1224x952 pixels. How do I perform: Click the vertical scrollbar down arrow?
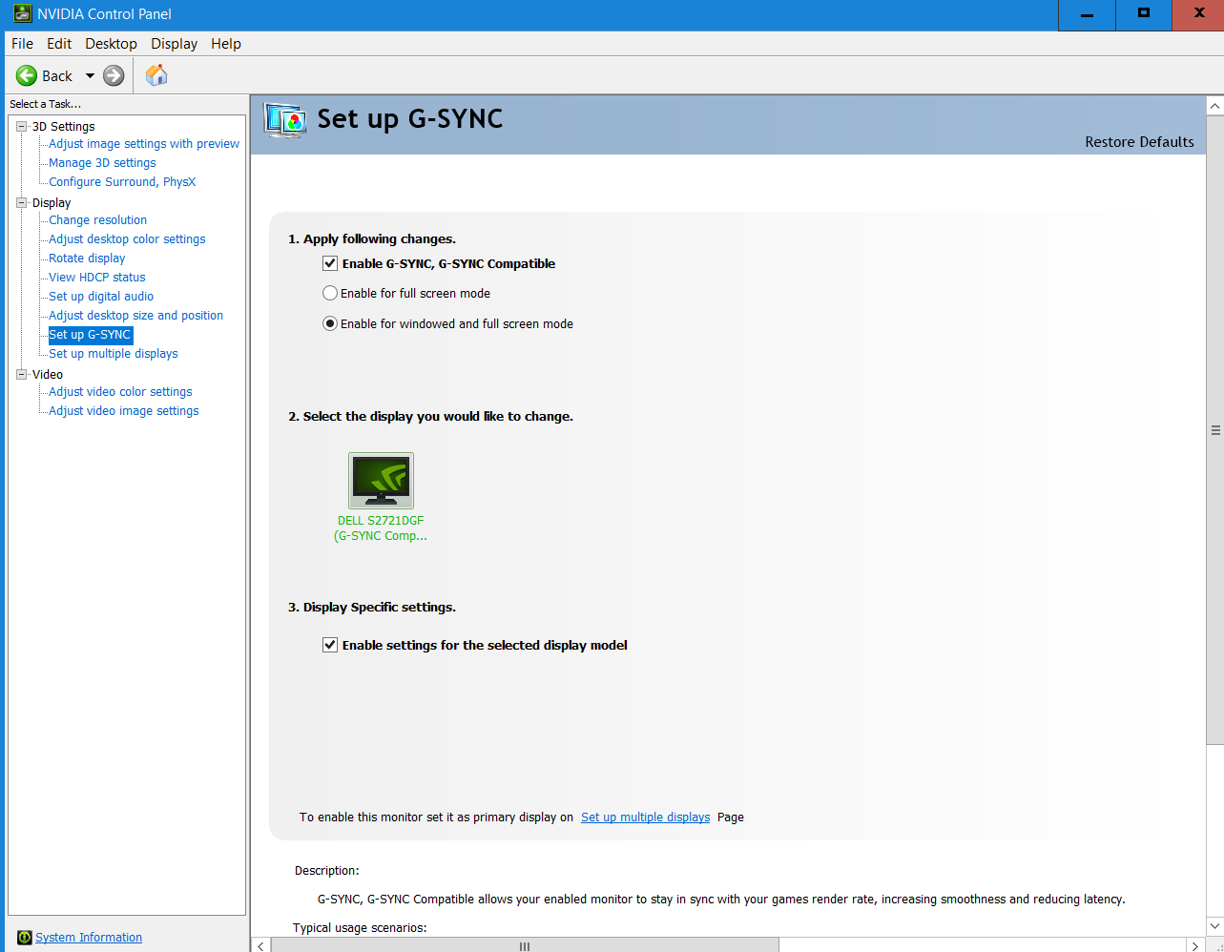click(x=1214, y=925)
